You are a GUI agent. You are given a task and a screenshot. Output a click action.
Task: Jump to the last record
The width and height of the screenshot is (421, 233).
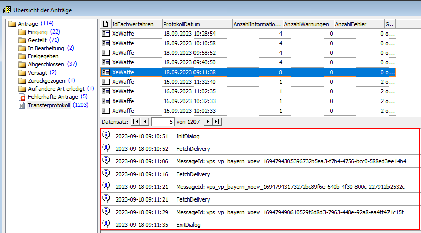point(217,122)
